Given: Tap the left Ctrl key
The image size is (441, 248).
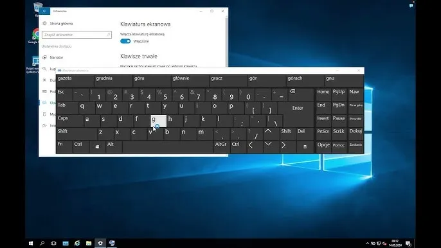Looking at the screenshot, I should pyautogui.click(x=81, y=147).
